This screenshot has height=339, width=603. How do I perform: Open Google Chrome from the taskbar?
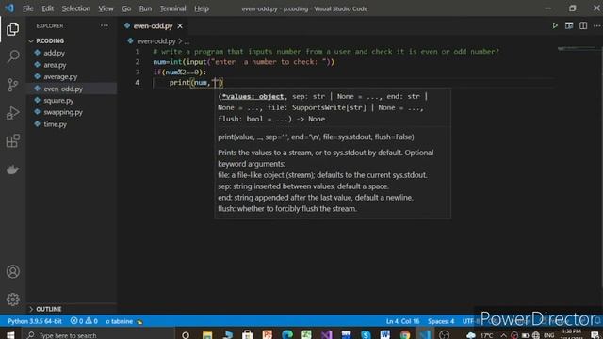[404, 335]
